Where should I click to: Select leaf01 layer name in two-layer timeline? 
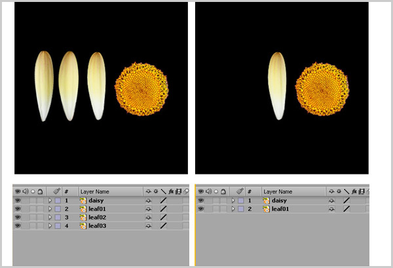pyautogui.click(x=280, y=209)
